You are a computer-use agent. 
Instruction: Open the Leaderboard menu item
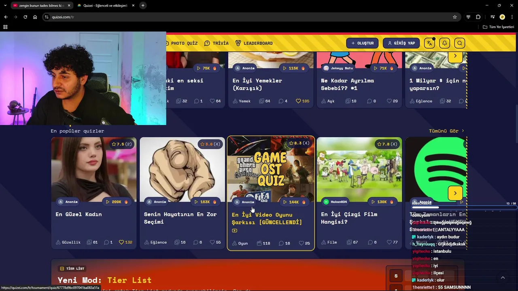254,43
